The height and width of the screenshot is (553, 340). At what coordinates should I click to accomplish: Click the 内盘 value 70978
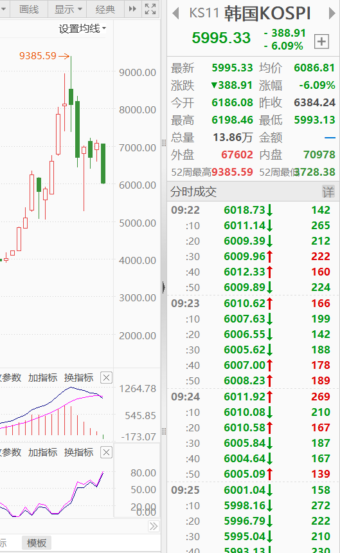click(319, 155)
